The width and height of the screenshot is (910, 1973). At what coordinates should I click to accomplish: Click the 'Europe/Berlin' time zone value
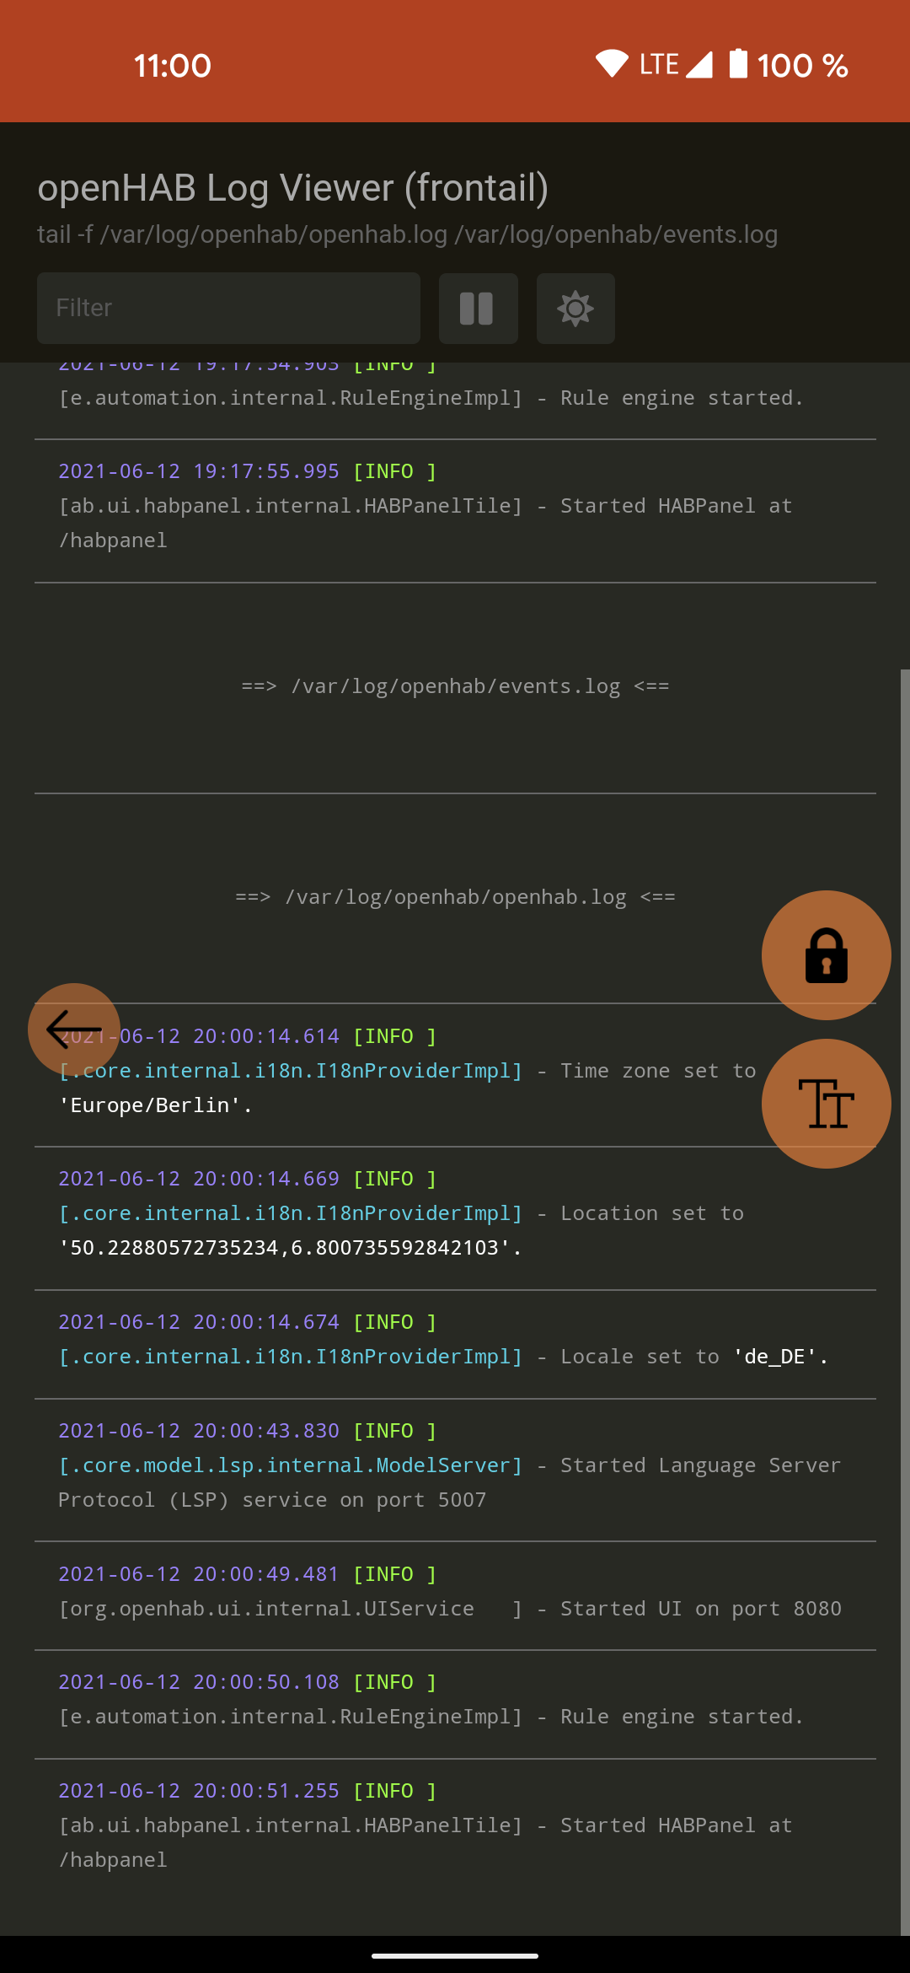(155, 1105)
